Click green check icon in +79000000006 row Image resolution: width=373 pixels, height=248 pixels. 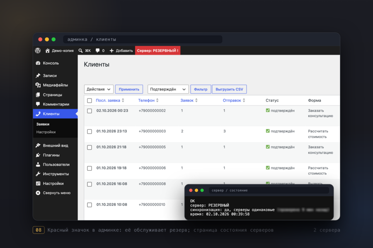pyautogui.click(x=268, y=168)
